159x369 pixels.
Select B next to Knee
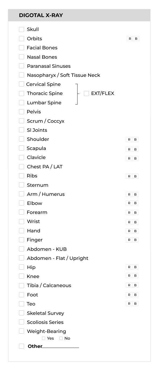click(x=135, y=276)
